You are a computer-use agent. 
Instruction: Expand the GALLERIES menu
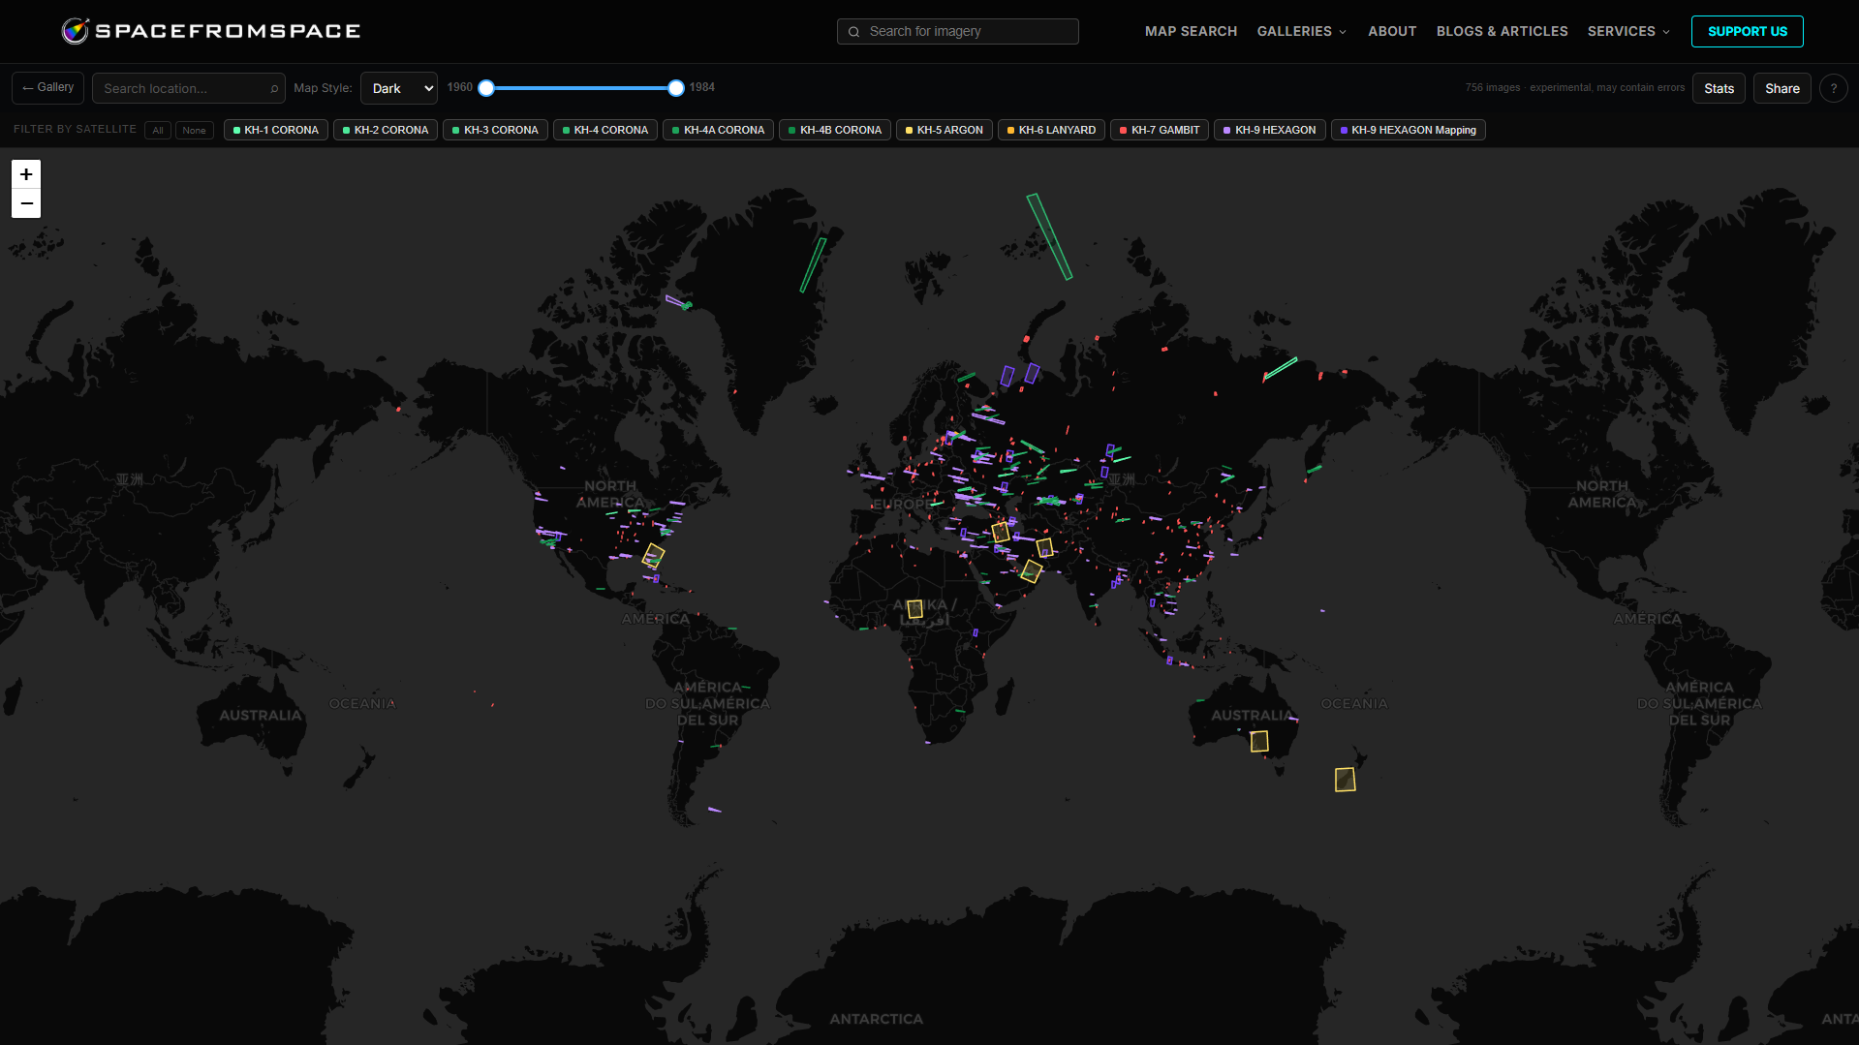pos(1301,31)
